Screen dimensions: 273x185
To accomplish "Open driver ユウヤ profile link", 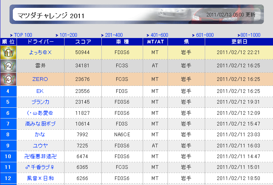I will click(x=40, y=145).
